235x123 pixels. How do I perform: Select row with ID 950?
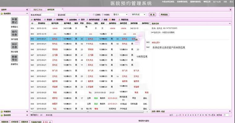83,39
